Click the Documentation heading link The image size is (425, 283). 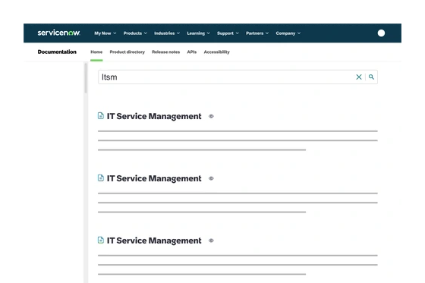point(57,52)
